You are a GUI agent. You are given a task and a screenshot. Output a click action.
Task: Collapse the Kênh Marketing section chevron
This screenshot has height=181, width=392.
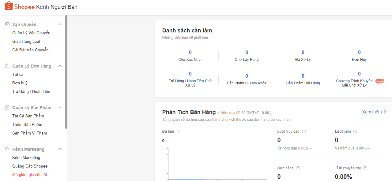click(60, 149)
